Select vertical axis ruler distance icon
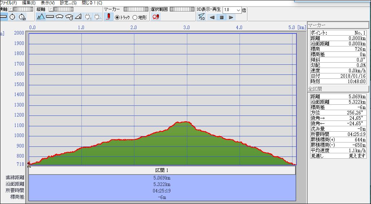 (x=50, y=17)
